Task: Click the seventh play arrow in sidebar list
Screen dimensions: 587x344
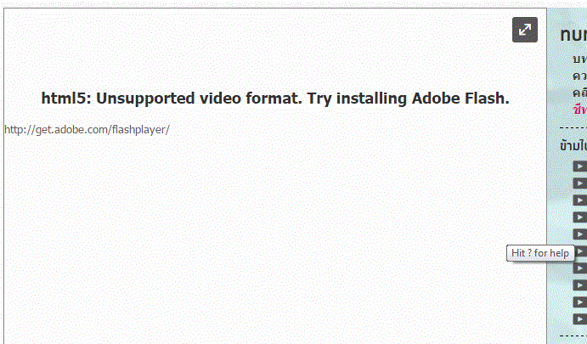Action: click(579, 268)
